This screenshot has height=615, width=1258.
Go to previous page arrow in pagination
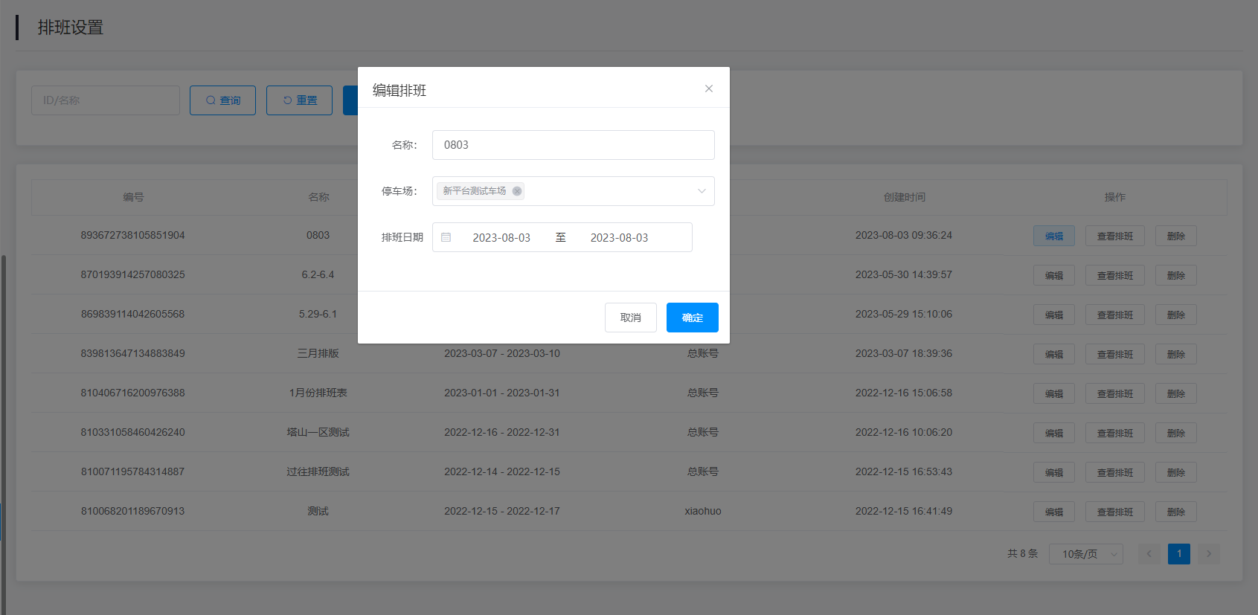coord(1149,554)
